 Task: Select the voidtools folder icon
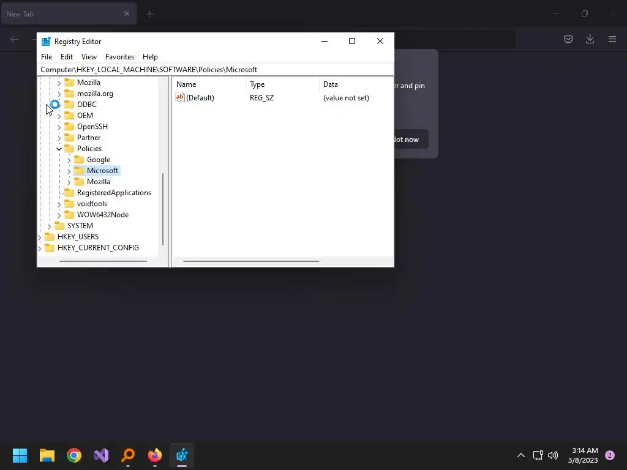point(69,203)
